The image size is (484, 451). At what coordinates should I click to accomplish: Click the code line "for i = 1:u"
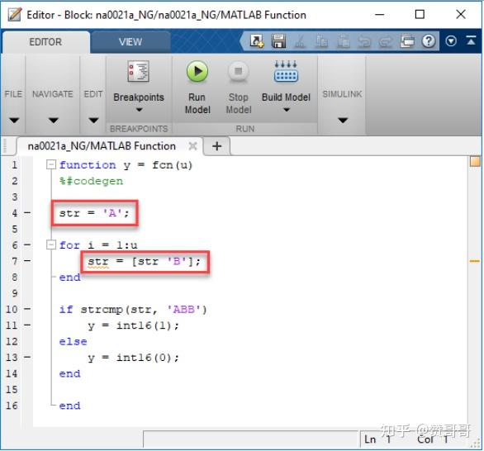(98, 245)
